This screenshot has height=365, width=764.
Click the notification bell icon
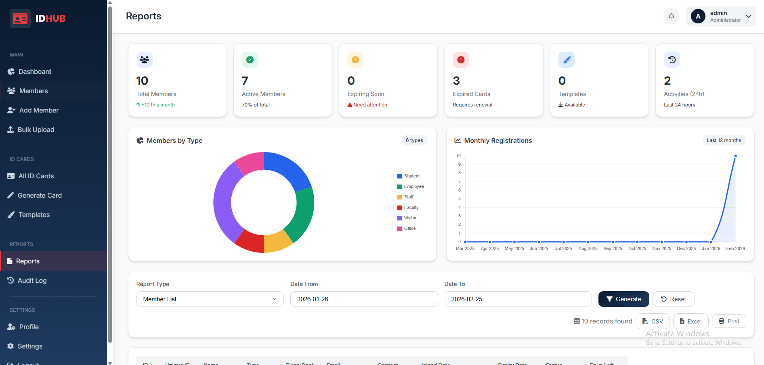(x=671, y=16)
